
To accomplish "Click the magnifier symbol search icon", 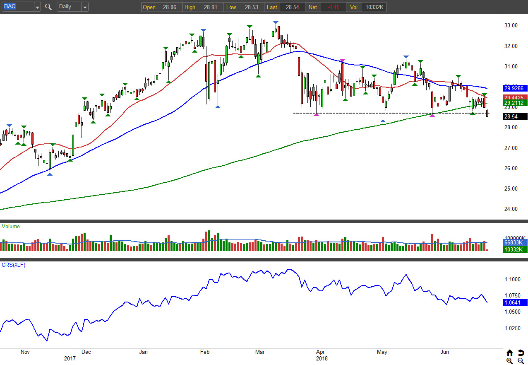I will (x=48, y=7).
